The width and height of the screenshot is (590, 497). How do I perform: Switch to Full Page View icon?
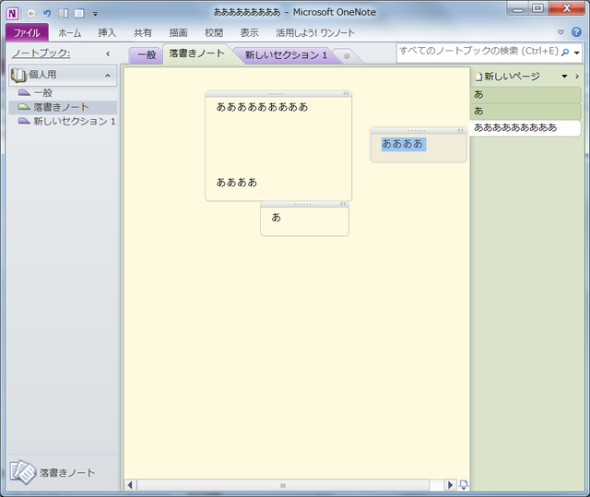click(x=79, y=14)
